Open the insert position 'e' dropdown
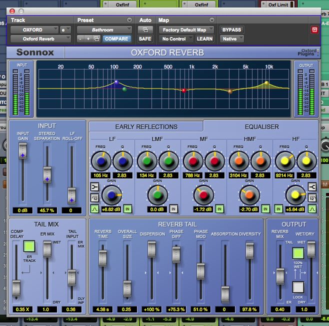Image resolution: width=329 pixels, height=326 pixels. (65, 30)
